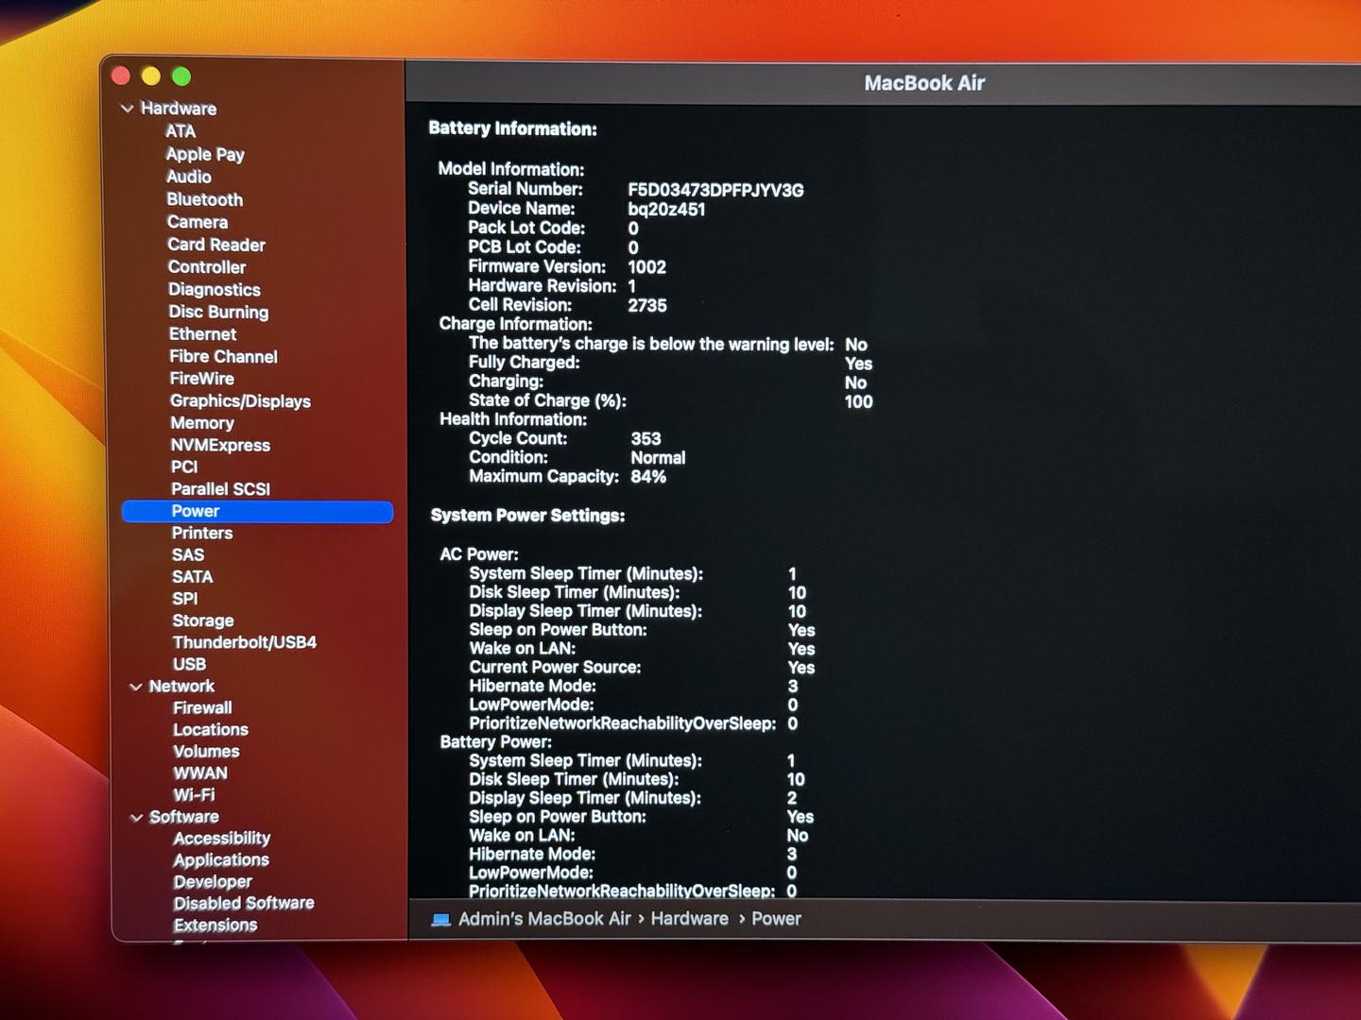
Task: Open the Graphics/Displays entry
Action: [x=240, y=401]
